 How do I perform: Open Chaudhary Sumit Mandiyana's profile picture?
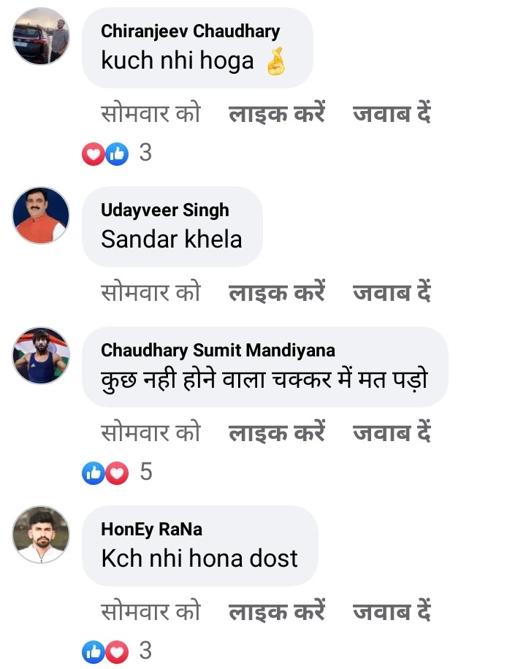(41, 355)
